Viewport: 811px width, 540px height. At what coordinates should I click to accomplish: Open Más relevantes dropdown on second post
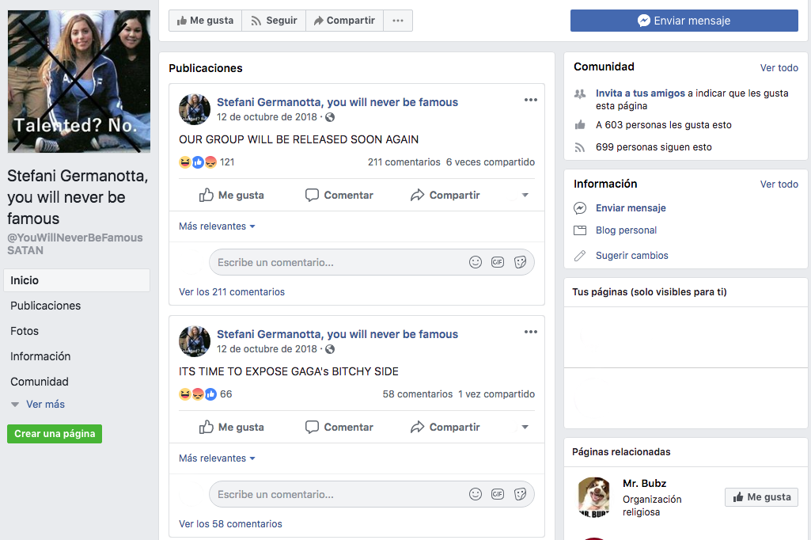[217, 458]
